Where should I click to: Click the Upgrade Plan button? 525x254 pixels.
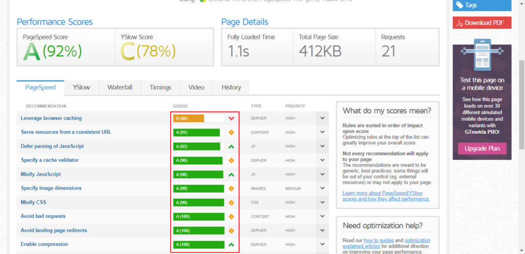coord(482,149)
